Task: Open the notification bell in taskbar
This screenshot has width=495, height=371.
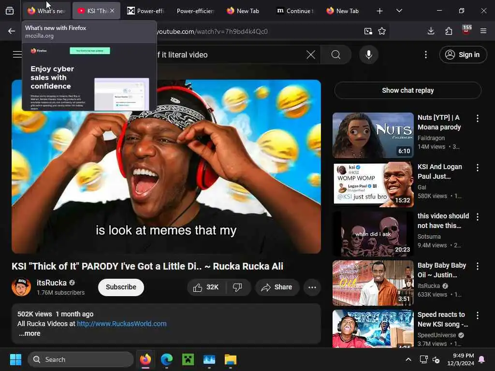Action: tap(482, 359)
